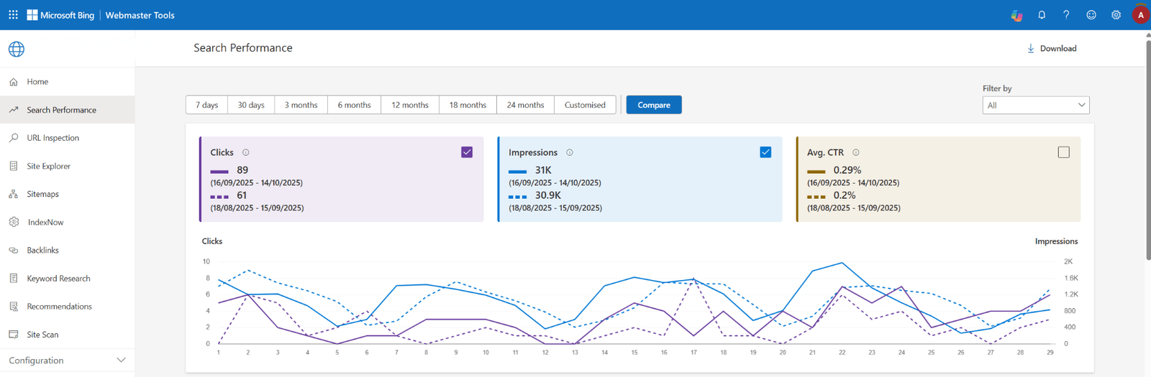Click the download arrow icon
The image size is (1151, 377).
(1031, 48)
